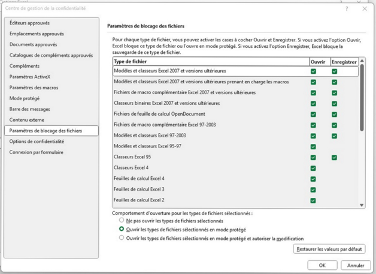The image size is (376, 274).
Task: Select Mode protégé in sidebar
Action: tap(51, 98)
